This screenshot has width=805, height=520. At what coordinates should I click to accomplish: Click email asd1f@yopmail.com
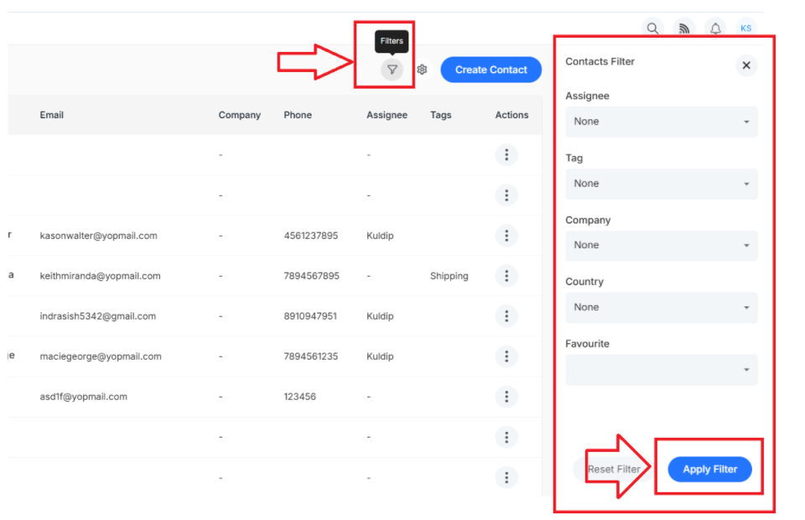[x=84, y=397]
